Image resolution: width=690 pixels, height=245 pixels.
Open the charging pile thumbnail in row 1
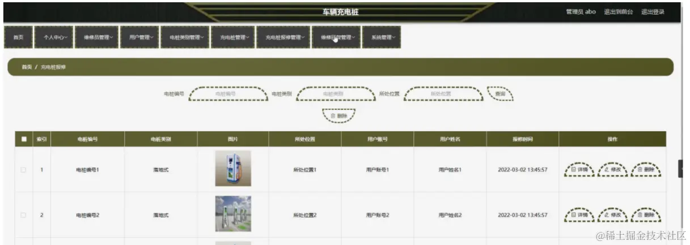tap(233, 169)
